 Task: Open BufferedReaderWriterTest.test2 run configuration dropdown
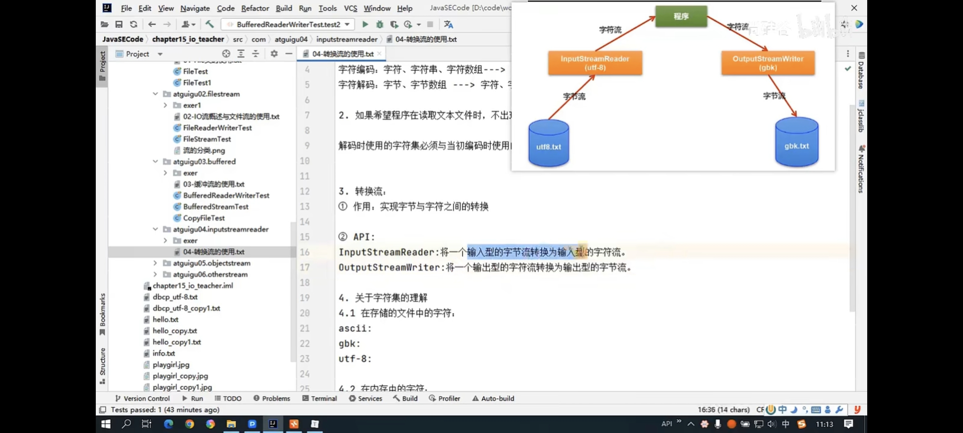tap(288, 24)
